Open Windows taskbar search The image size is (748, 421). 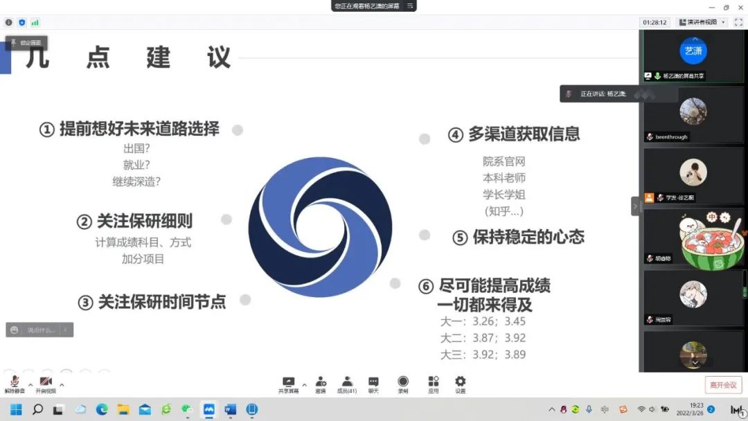tap(37, 409)
